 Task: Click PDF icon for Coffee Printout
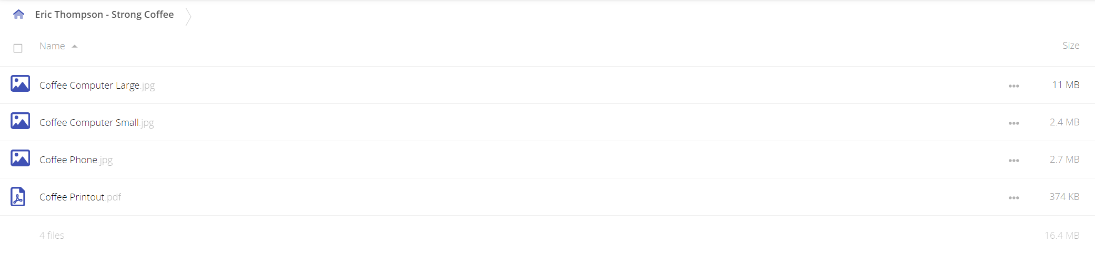pos(18,197)
